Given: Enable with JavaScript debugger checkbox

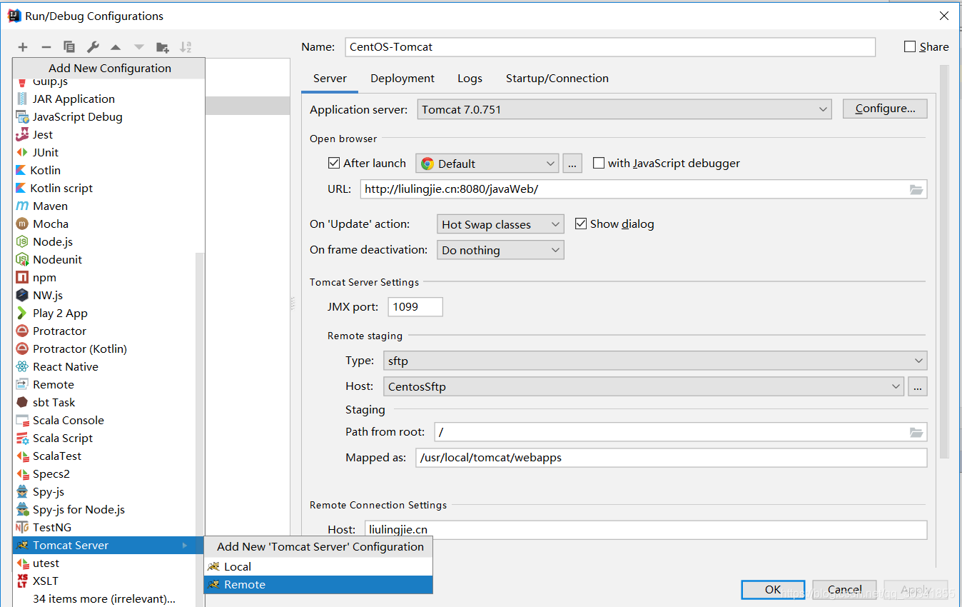Looking at the screenshot, I should click(x=599, y=163).
